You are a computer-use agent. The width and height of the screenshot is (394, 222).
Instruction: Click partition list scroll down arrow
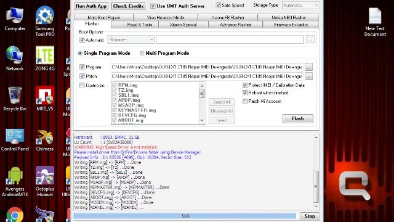tap(202, 121)
